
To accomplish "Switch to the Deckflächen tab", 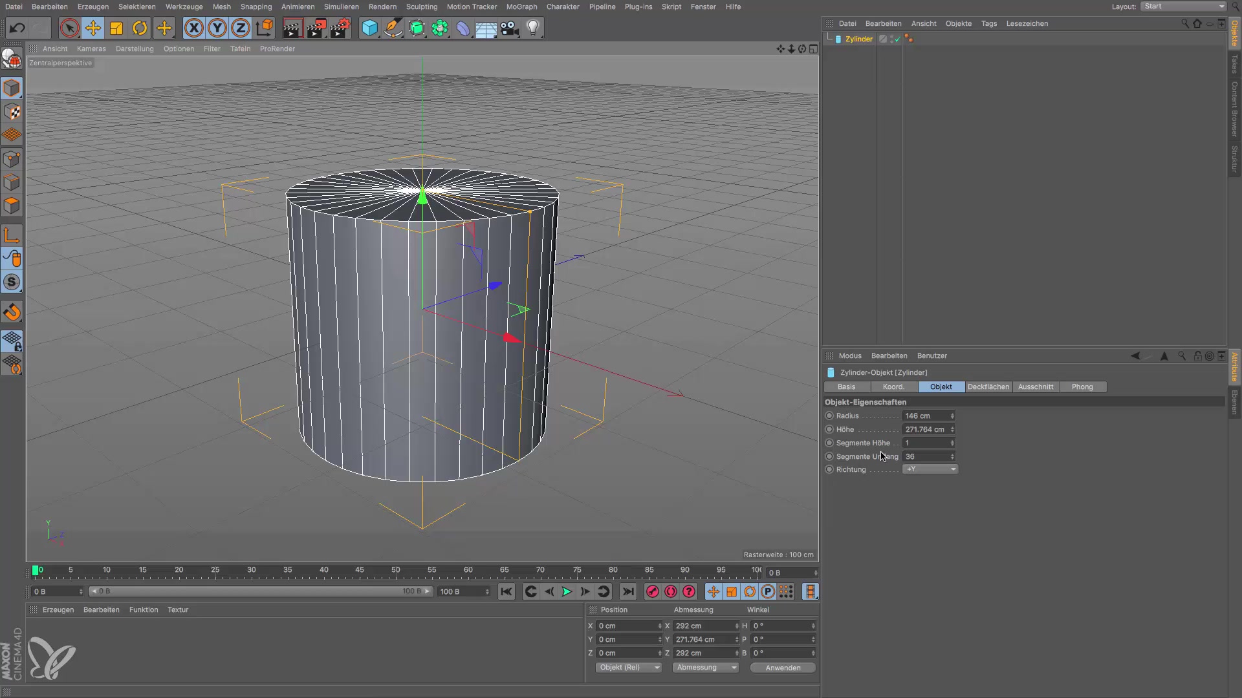I will 988,387.
